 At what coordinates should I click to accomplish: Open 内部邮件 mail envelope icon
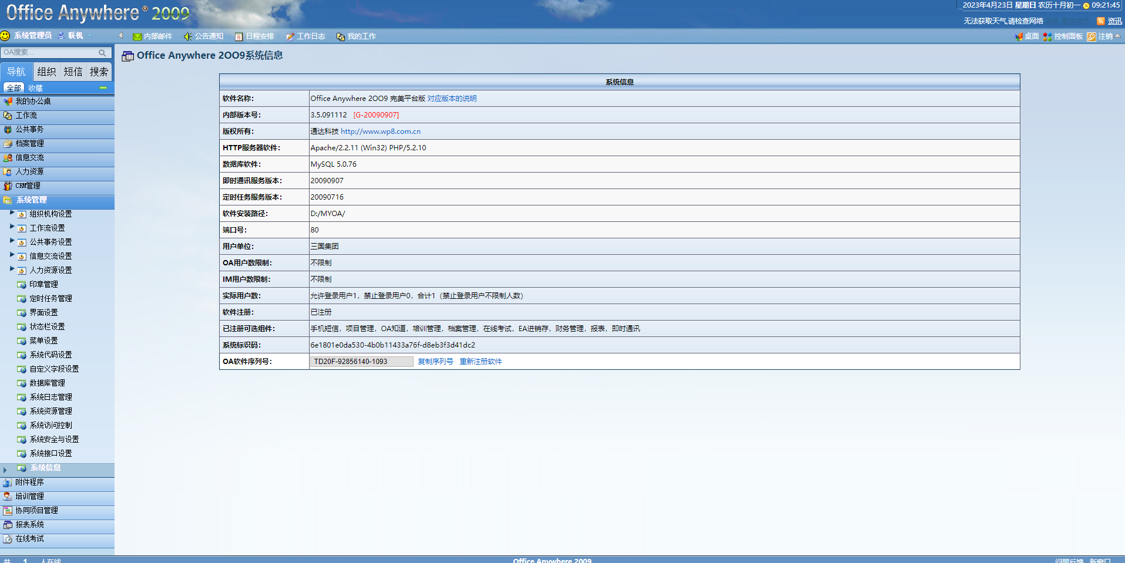point(137,36)
